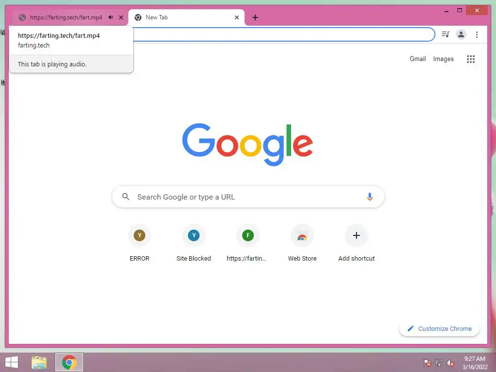The height and width of the screenshot is (372, 496).
Task: Open the network tray icon
Action: coord(439,363)
